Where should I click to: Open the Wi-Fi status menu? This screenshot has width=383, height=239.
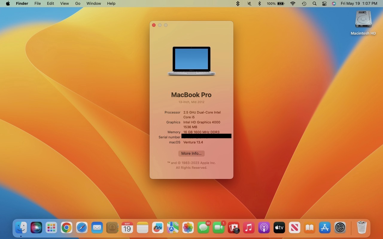coord(293,4)
